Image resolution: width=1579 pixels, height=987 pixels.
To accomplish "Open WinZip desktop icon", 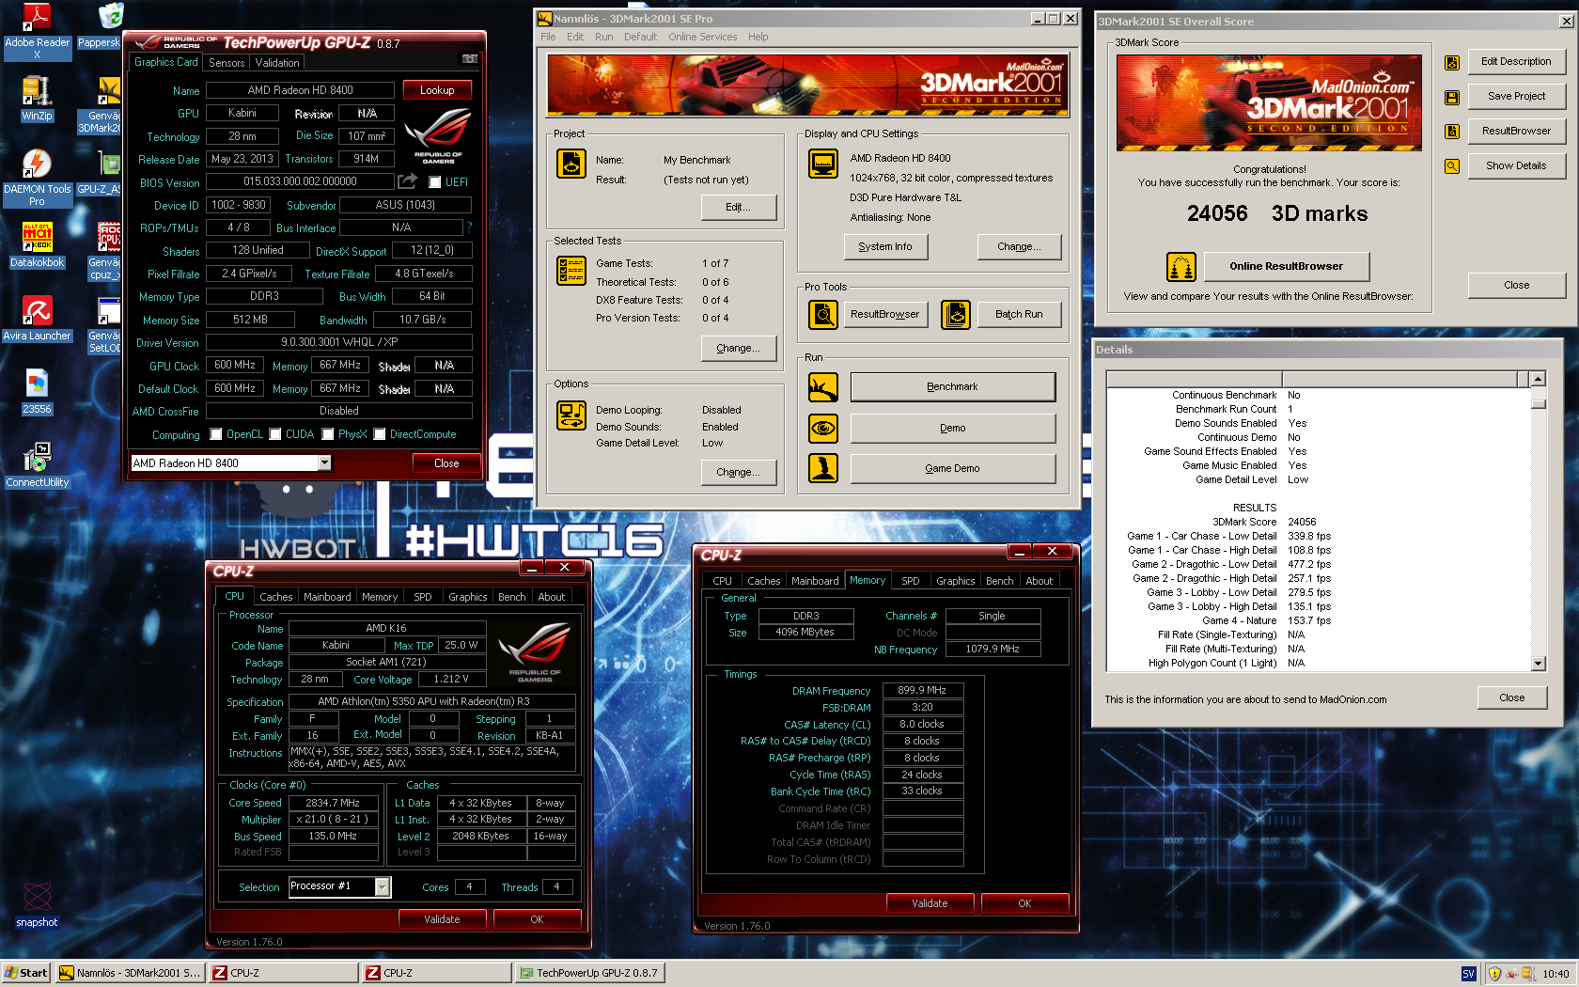I will pos(37,99).
